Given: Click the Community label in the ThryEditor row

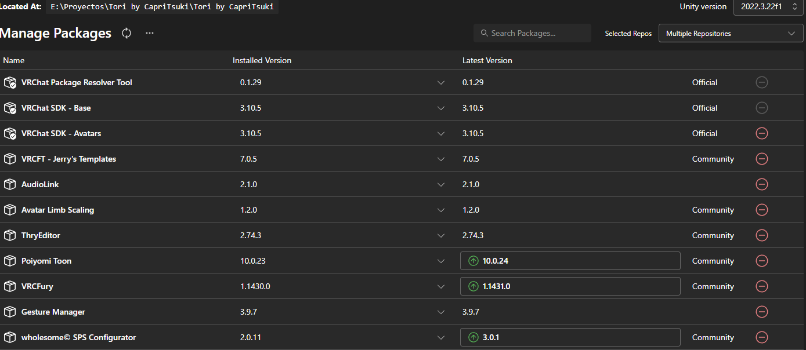Looking at the screenshot, I should click(713, 235).
